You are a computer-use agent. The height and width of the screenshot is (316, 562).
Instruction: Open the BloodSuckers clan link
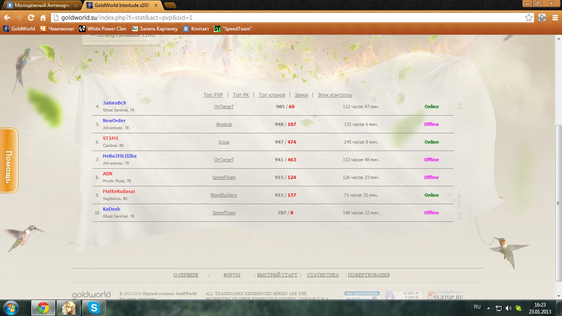pyautogui.click(x=224, y=195)
